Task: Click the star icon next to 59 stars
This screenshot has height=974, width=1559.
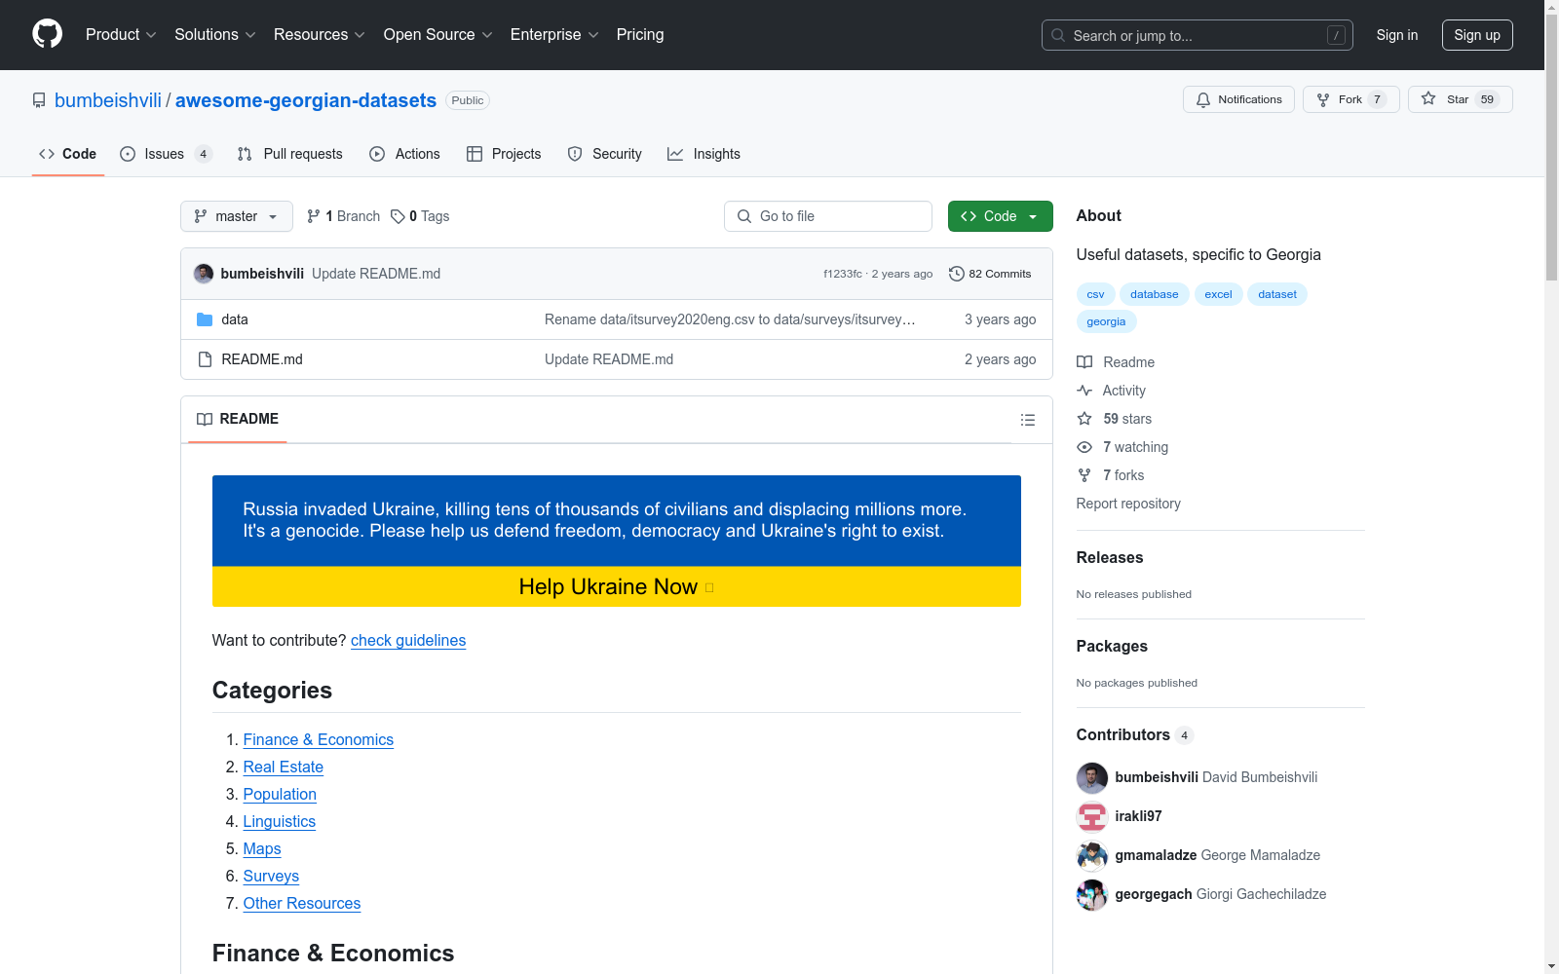Action: point(1084,419)
